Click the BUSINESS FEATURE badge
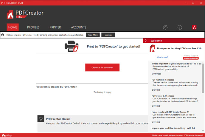This screenshot has width=205, height=137. click(191, 58)
